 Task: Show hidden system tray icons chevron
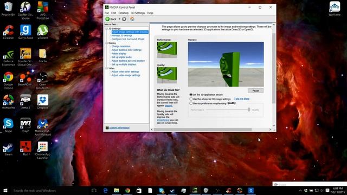[x=300, y=191]
